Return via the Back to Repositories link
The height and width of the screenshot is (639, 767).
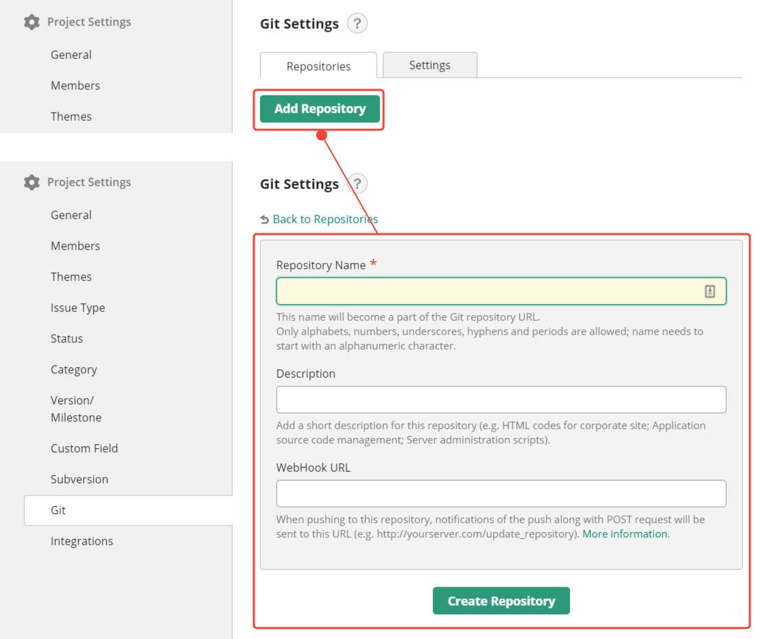324,219
